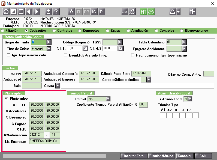The height and width of the screenshot is (160, 217).
Task: Check Event.P.Extra sólo Finiq. option
Action: pyautogui.click(x=65, y=55)
